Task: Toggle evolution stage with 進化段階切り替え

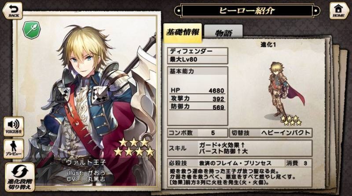Action: [x=20, y=177]
